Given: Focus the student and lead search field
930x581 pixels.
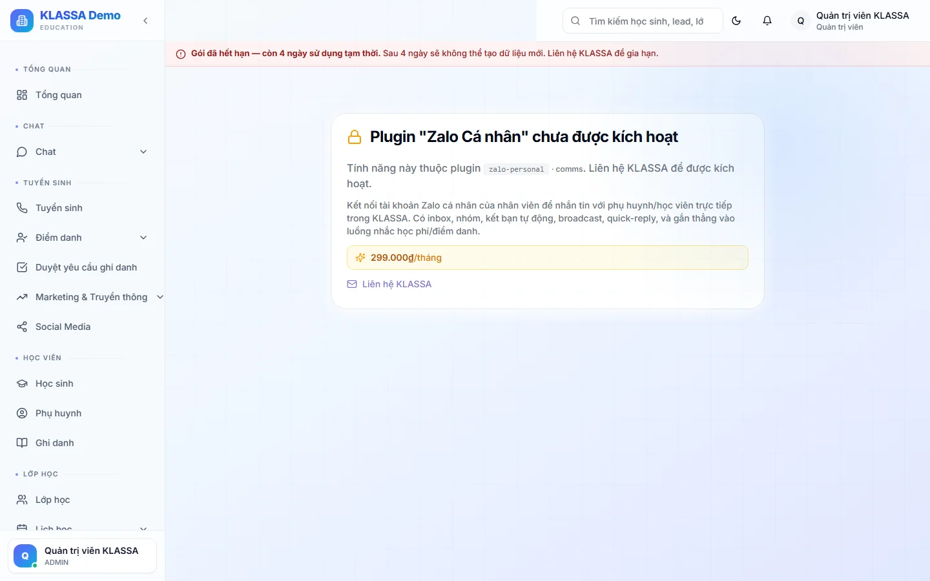Looking at the screenshot, I should [643, 21].
